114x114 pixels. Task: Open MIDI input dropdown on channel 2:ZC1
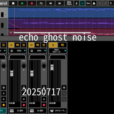pos(17,51)
